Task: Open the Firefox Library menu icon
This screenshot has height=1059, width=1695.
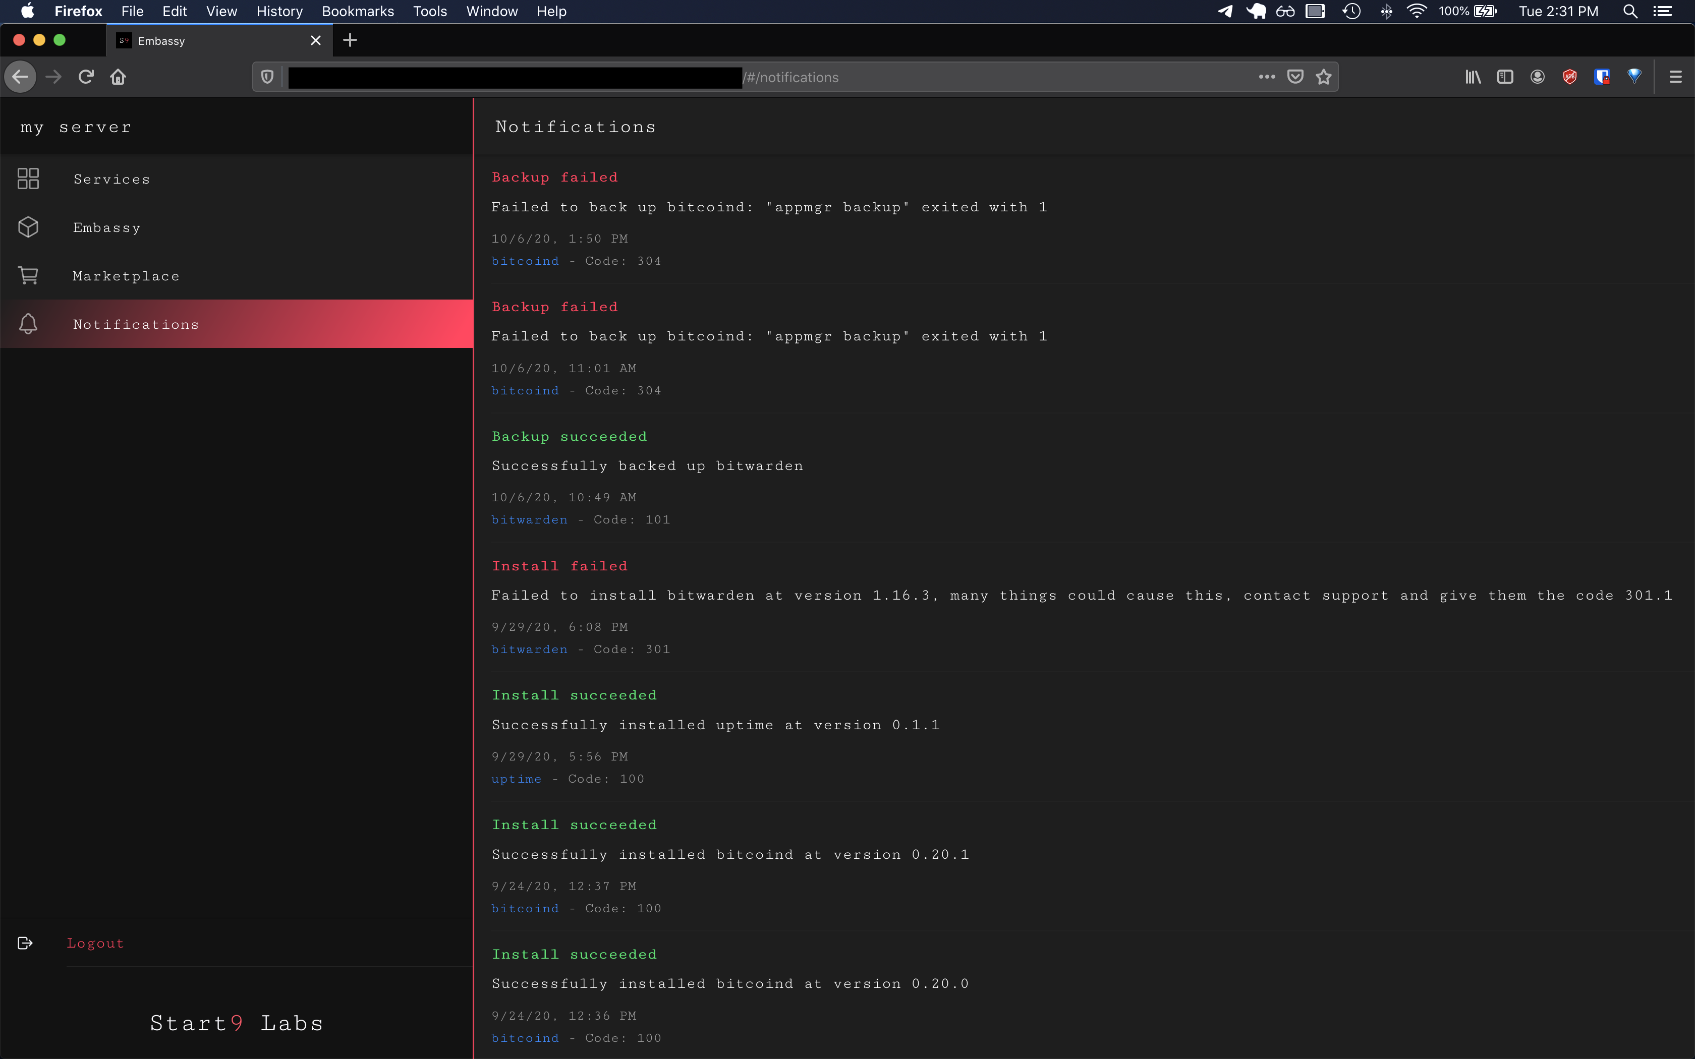Action: (1473, 77)
